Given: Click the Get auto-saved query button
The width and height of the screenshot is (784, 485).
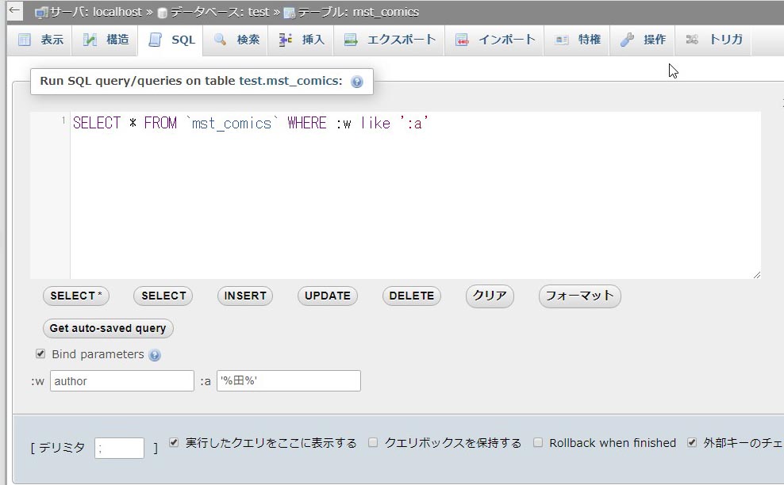Looking at the screenshot, I should pyautogui.click(x=107, y=328).
